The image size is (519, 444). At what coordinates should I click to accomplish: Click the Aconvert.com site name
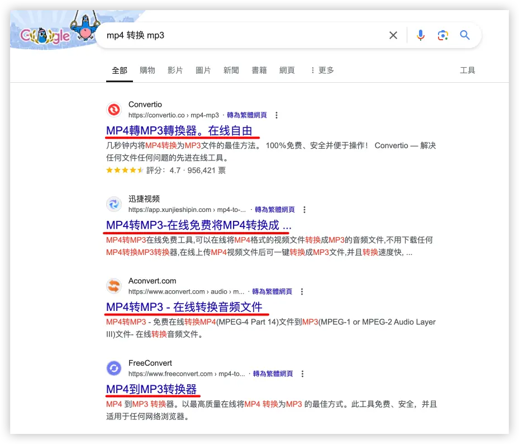pyautogui.click(x=153, y=281)
